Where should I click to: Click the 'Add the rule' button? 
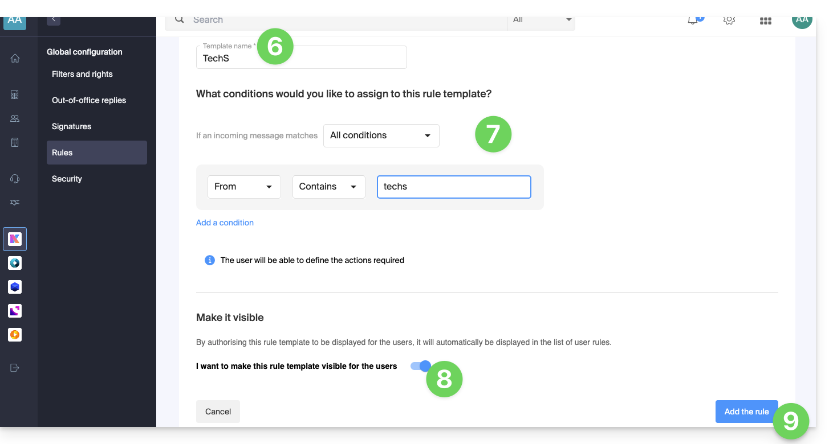click(746, 412)
